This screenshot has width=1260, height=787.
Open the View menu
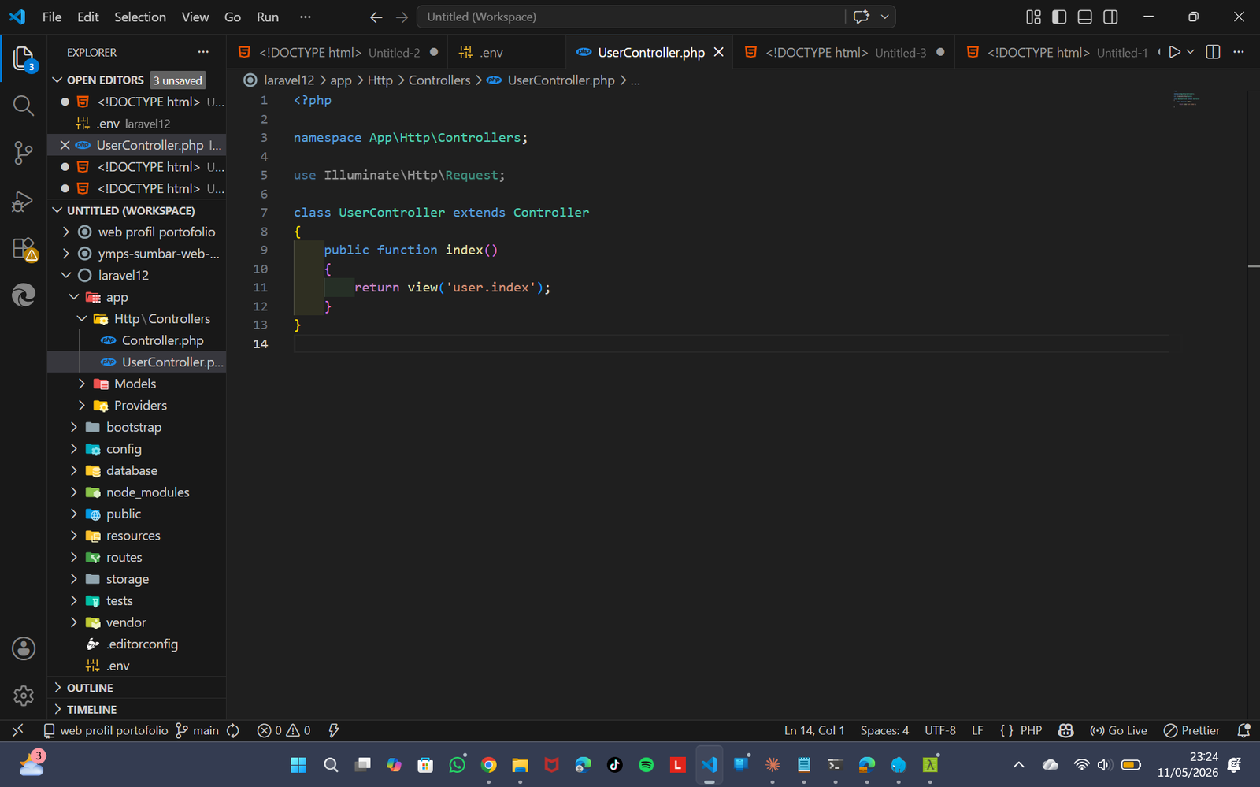point(195,17)
